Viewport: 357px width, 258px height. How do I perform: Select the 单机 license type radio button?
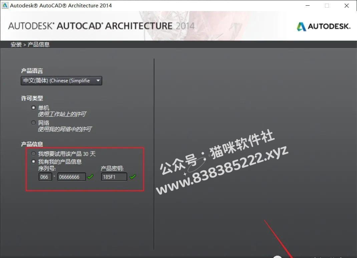[33, 107]
